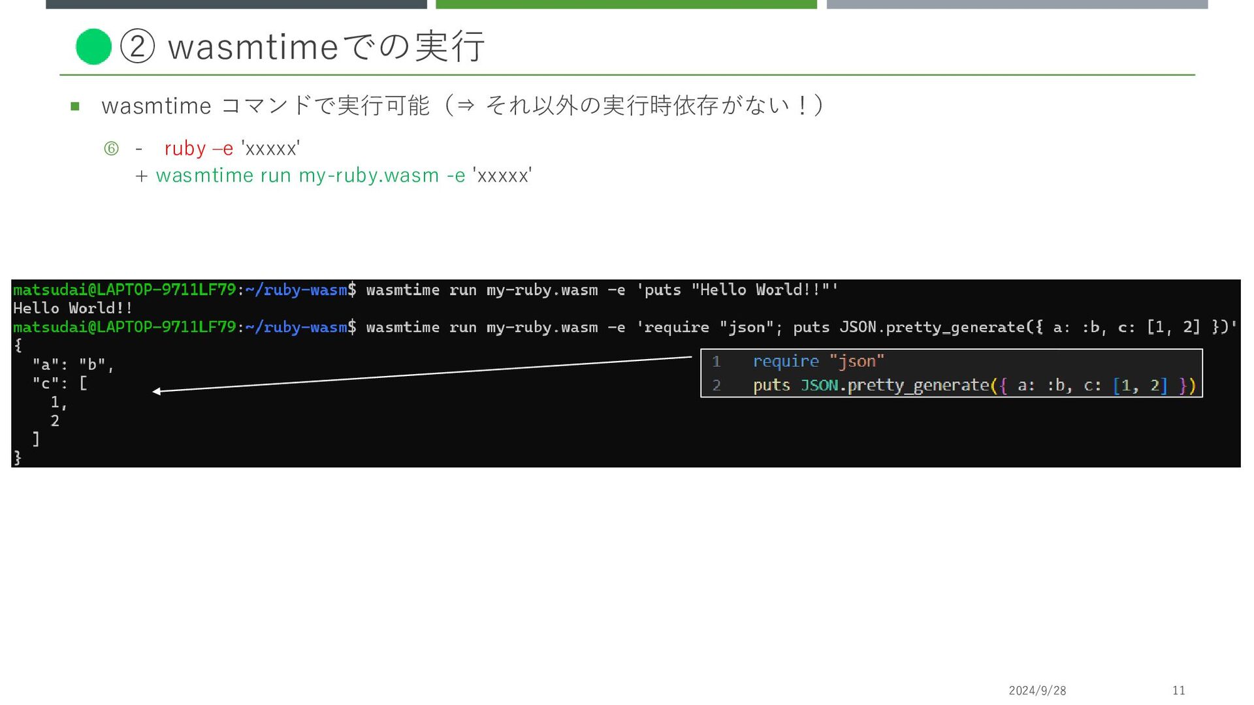Screen dimensions: 1254x705
Task: Click the green 'wasmtime run my-ruby.wasm -e' text
Action: (x=310, y=176)
